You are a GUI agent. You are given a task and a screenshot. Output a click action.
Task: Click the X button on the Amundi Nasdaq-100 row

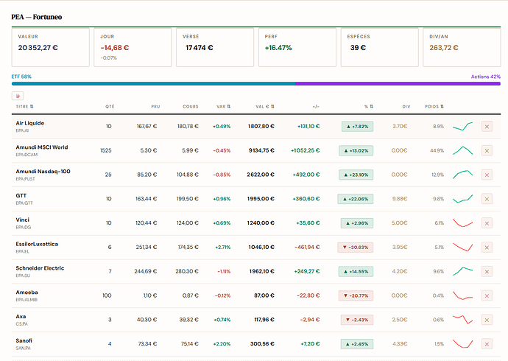(x=487, y=175)
